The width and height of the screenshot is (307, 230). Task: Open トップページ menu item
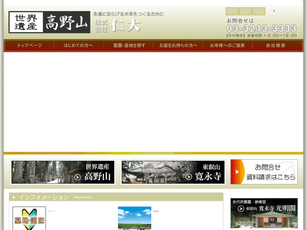30,46
